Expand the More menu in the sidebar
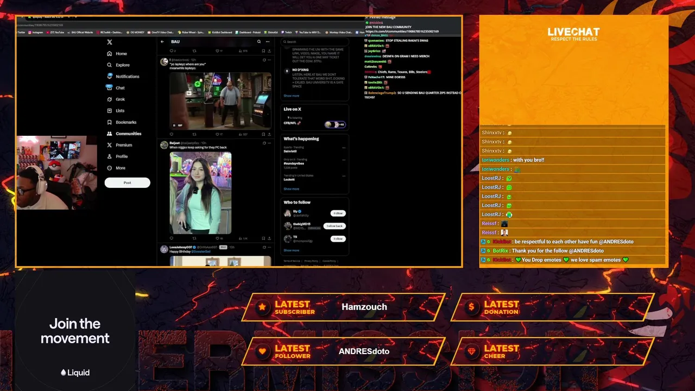Viewport: 695px width, 391px height. [x=116, y=168]
